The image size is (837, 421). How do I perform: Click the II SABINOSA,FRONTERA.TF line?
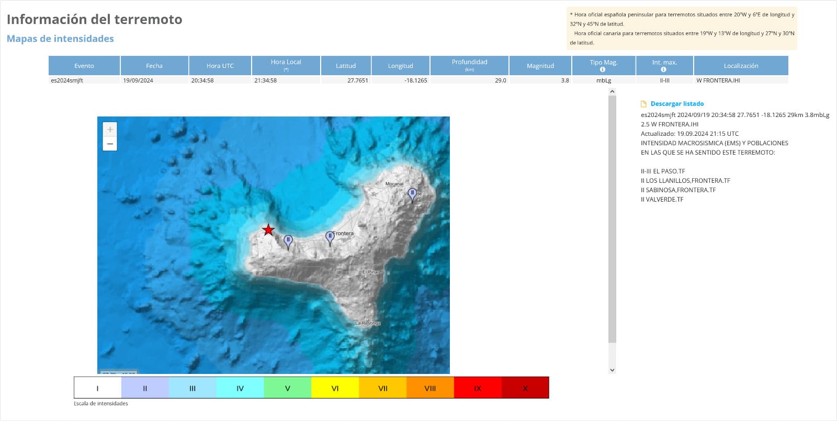point(678,190)
